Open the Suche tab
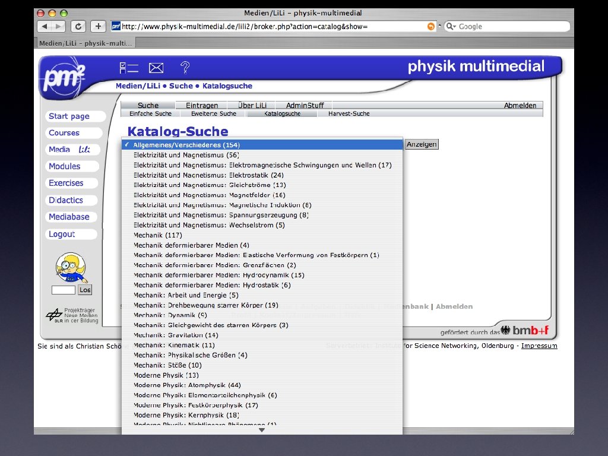This screenshot has width=608, height=456. [148, 105]
